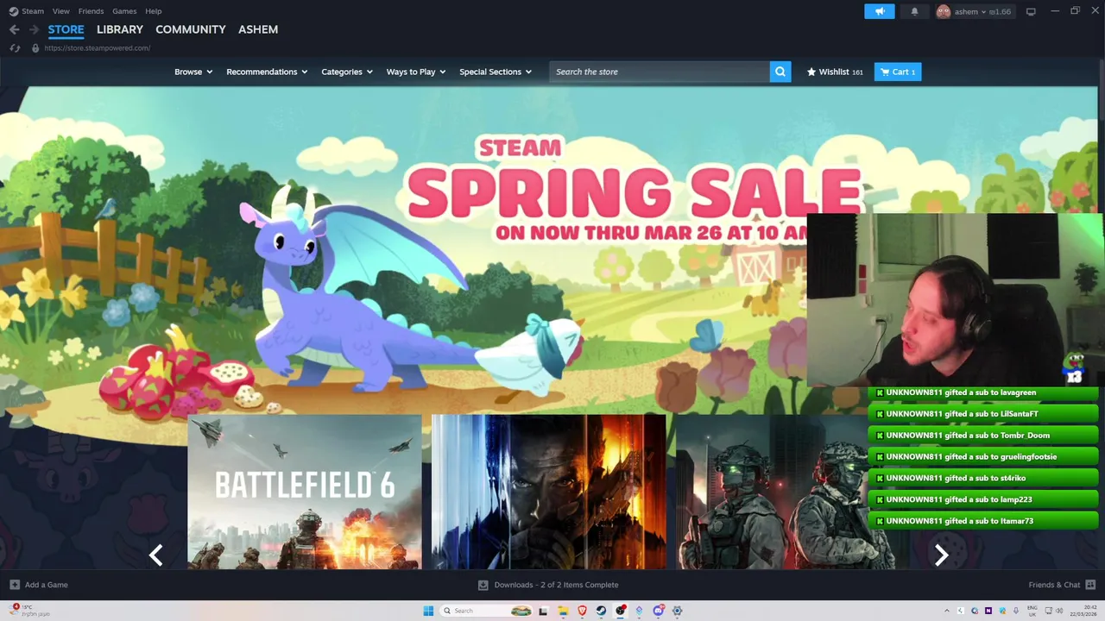Viewport: 1105px width, 621px height.
Task: Open the Friends menu
Action: 91,11
